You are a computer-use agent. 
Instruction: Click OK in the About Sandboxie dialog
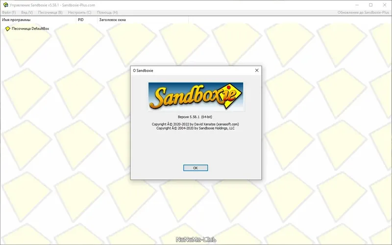[196, 168]
